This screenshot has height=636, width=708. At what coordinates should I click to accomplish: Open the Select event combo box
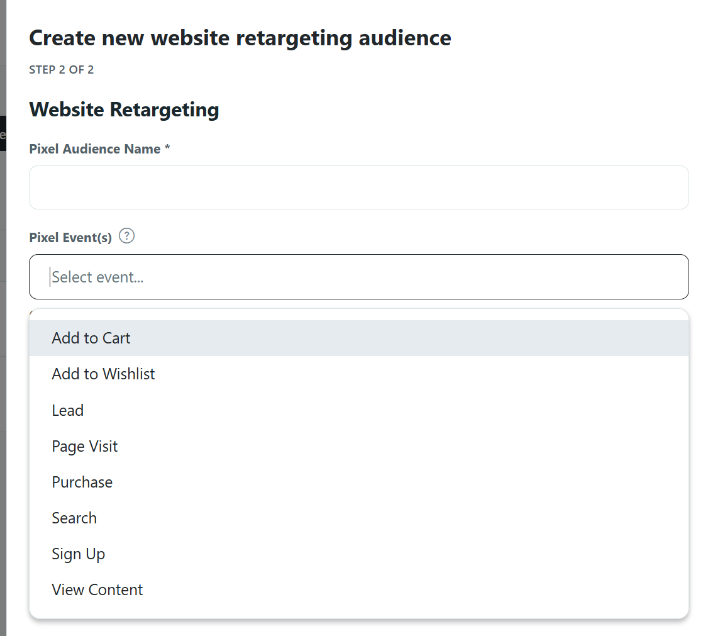359,277
